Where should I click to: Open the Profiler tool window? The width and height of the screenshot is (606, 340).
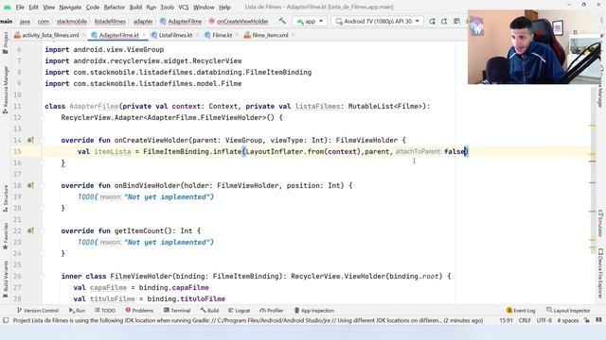[x=272, y=311]
